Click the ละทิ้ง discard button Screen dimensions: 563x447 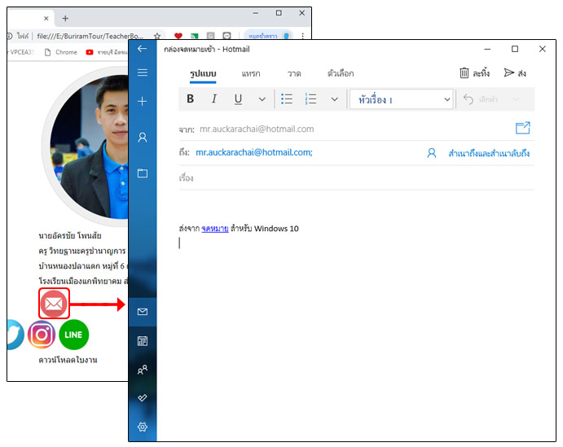(474, 73)
